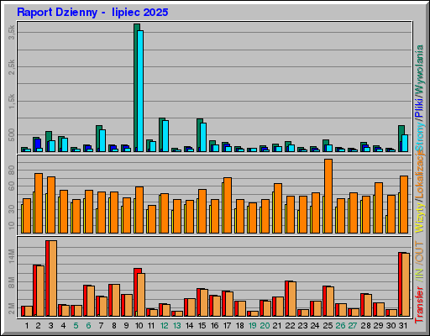
Task: Select day label 14 on the x-axis
Action: tap(189, 326)
